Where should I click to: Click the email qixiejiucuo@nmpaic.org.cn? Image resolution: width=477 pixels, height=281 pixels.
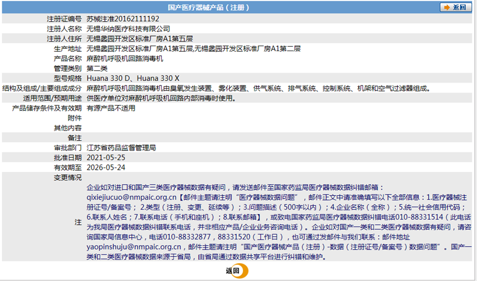click(131, 197)
